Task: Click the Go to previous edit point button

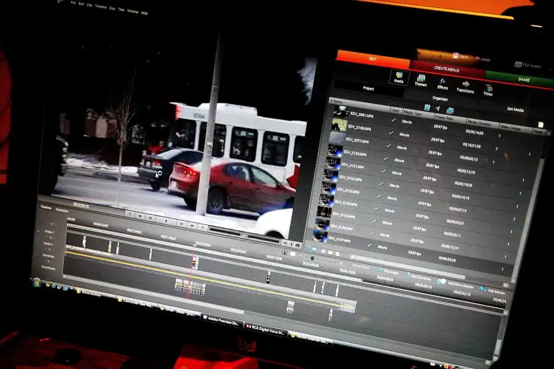Action: coord(130,214)
